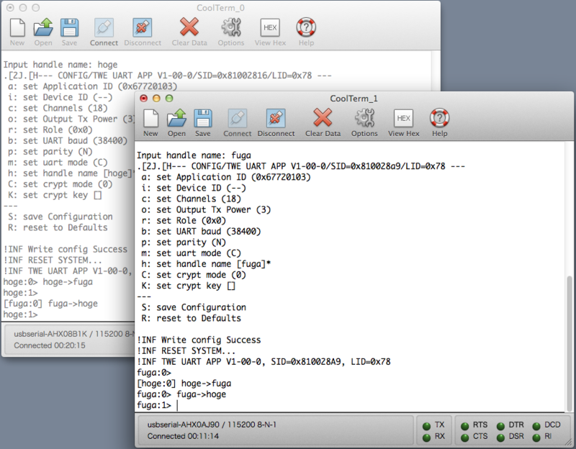Click Clear Data icon in CoolTerm_0
This screenshot has width=576, height=449.
pyautogui.click(x=189, y=27)
